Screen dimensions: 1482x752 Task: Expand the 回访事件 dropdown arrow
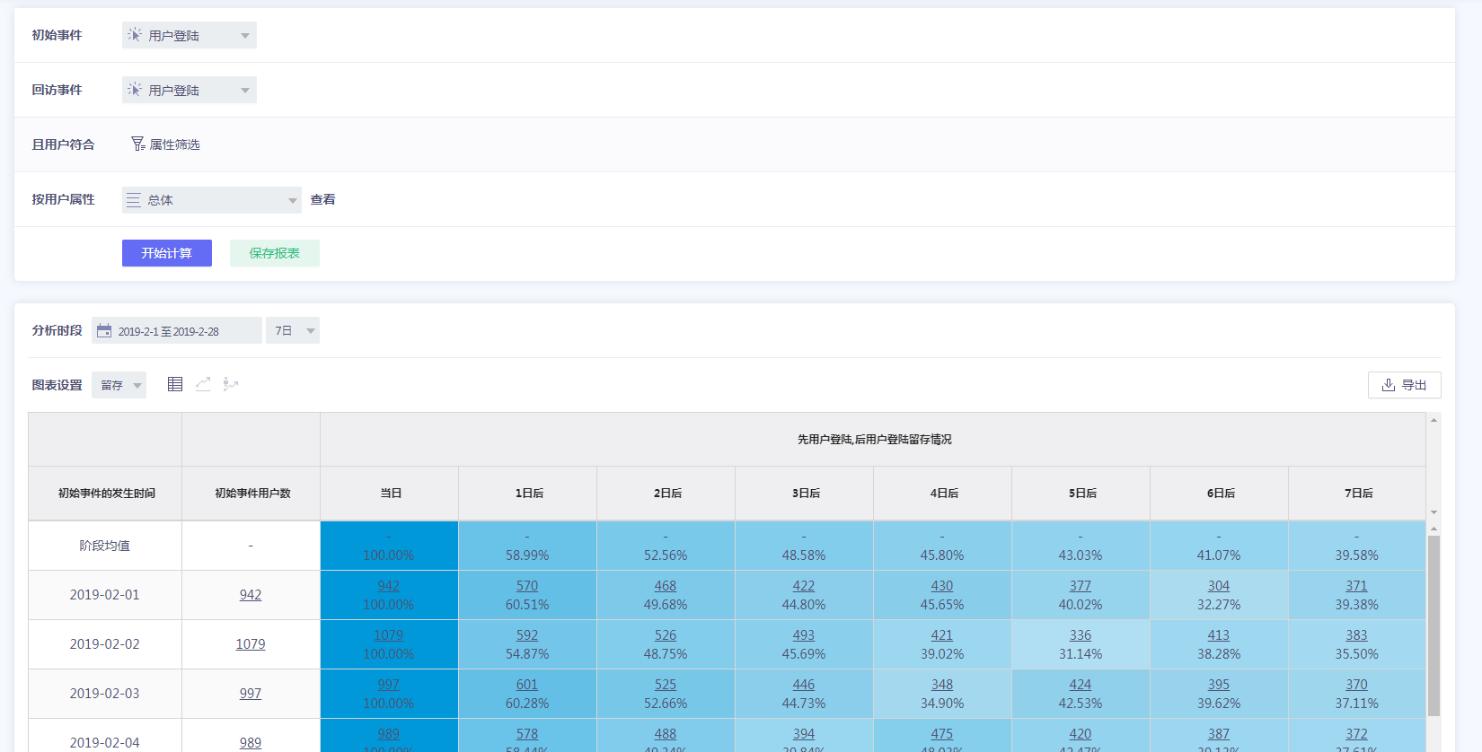point(244,91)
